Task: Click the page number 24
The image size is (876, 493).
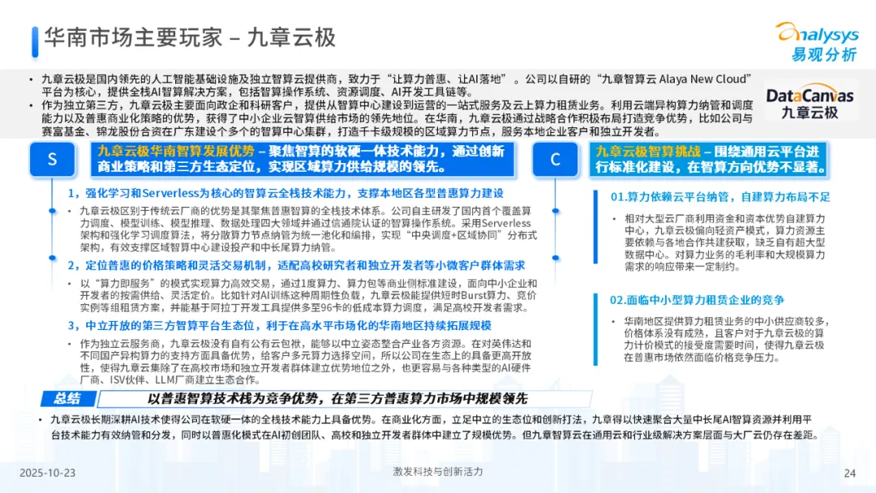Action: click(x=850, y=474)
